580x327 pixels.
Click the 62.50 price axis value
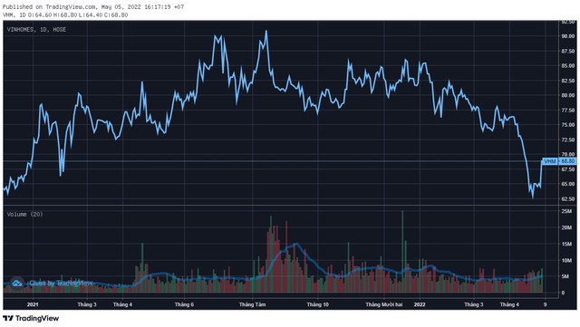[568, 198]
